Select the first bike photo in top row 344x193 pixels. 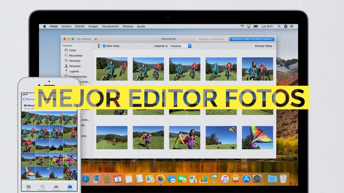point(112,69)
